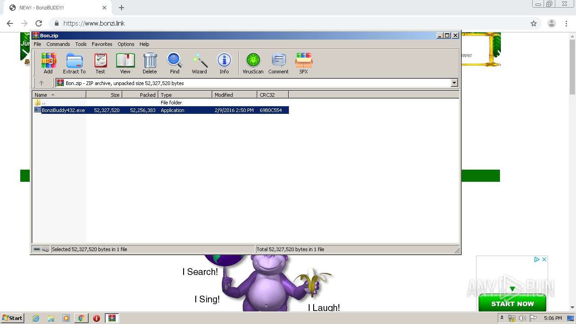
Task: Open the Commands menu
Action: click(58, 44)
